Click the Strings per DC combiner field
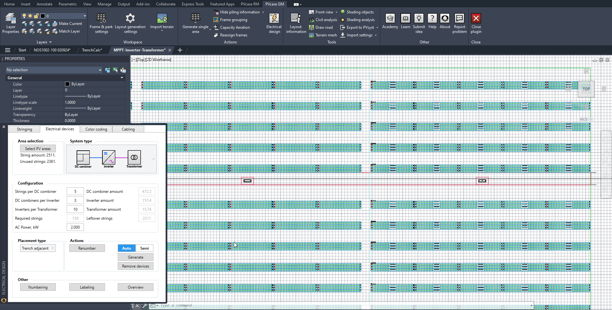 pos(75,192)
